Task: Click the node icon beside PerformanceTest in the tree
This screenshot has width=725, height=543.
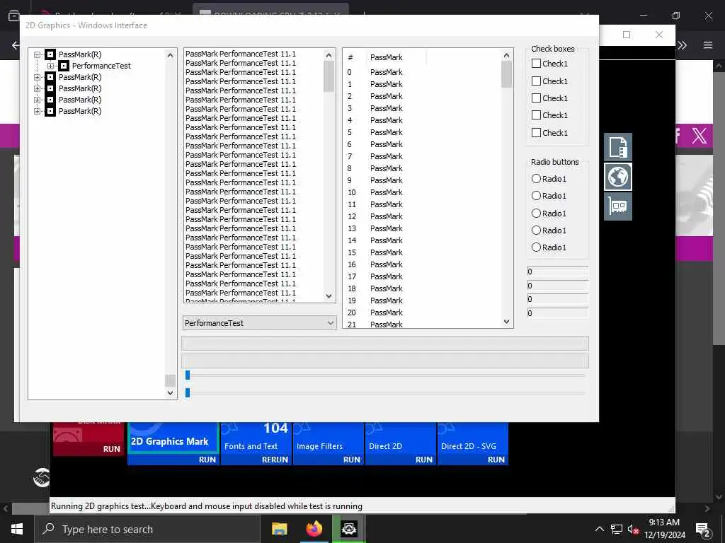Action: point(64,66)
